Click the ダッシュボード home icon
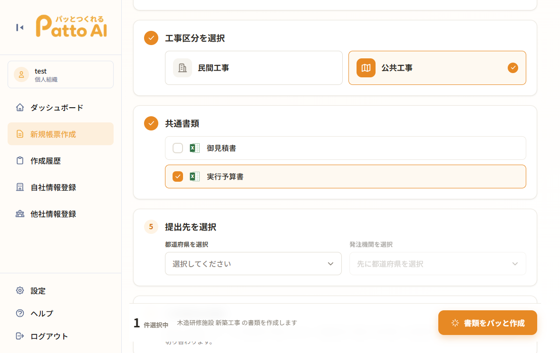 pyautogui.click(x=20, y=107)
